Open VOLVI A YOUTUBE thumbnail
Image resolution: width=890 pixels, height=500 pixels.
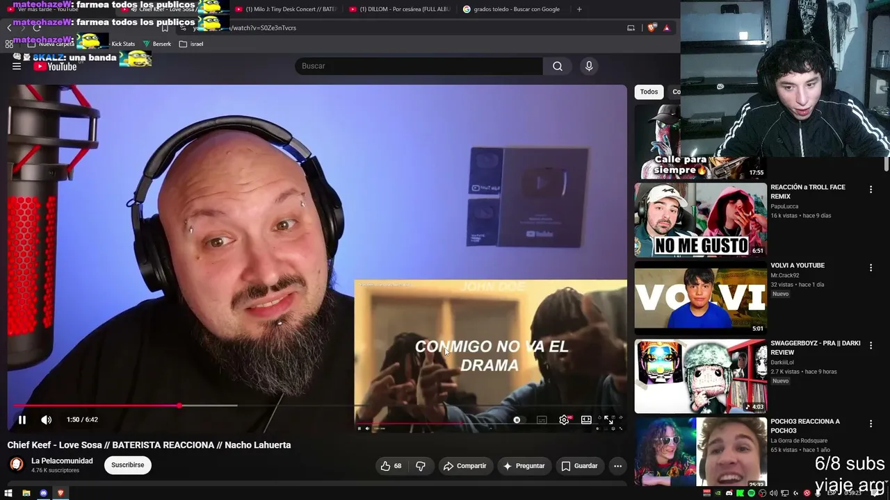click(x=700, y=298)
